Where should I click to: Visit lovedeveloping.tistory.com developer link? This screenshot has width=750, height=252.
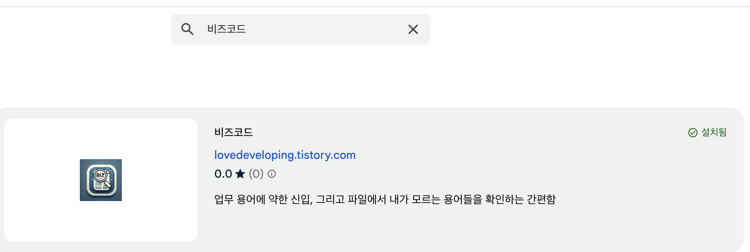click(285, 155)
